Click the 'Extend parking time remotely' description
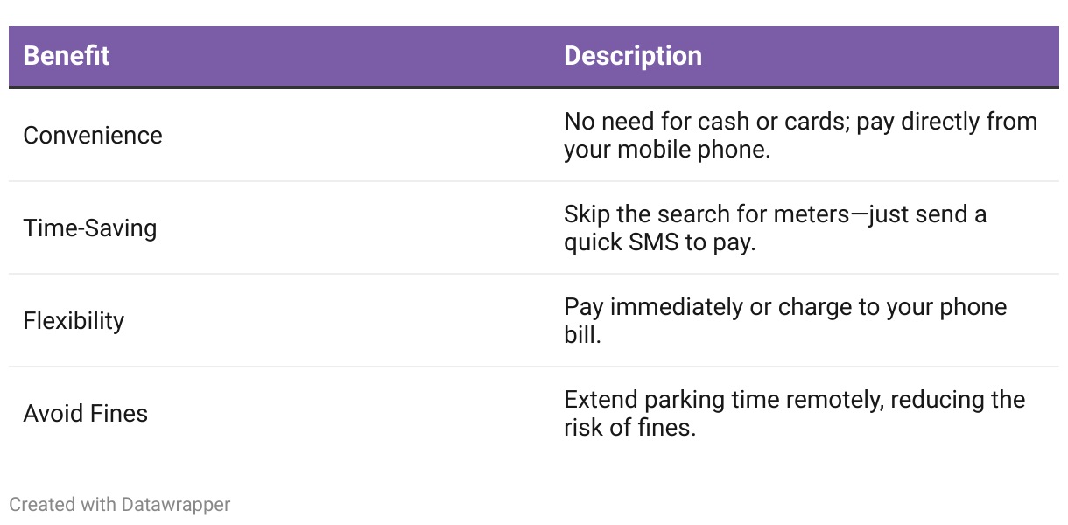1068x525 pixels. pos(794,414)
